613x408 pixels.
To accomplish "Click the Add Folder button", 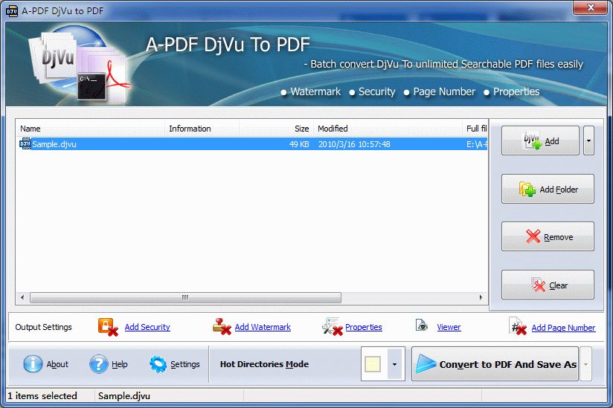I will (x=548, y=189).
